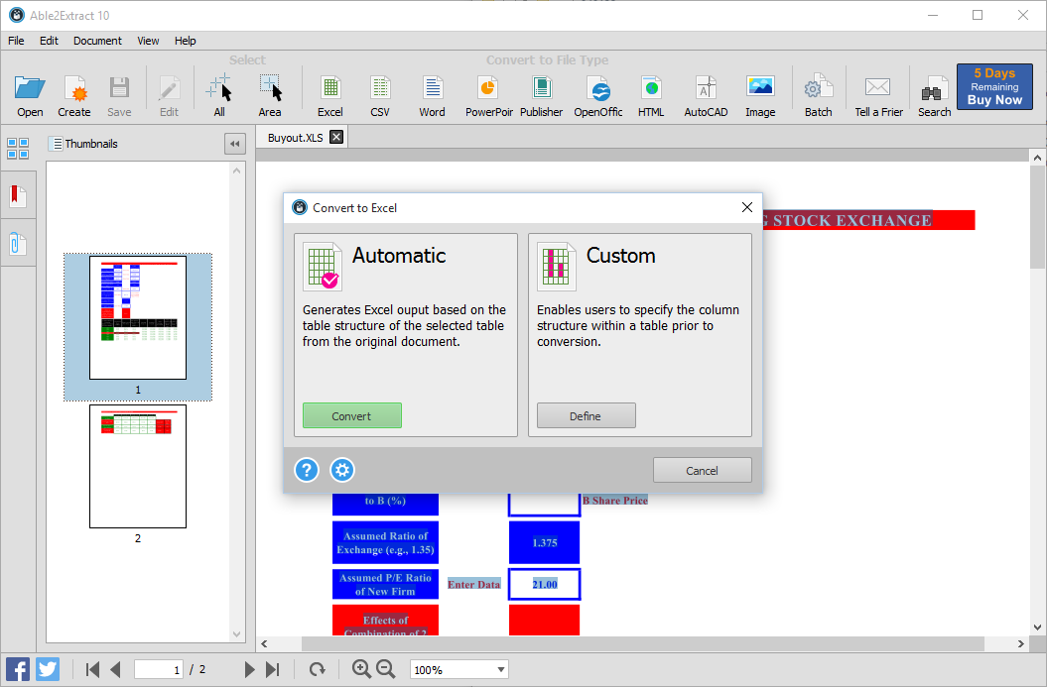Collapse the Thumbnails panel with arrow button

click(x=235, y=144)
